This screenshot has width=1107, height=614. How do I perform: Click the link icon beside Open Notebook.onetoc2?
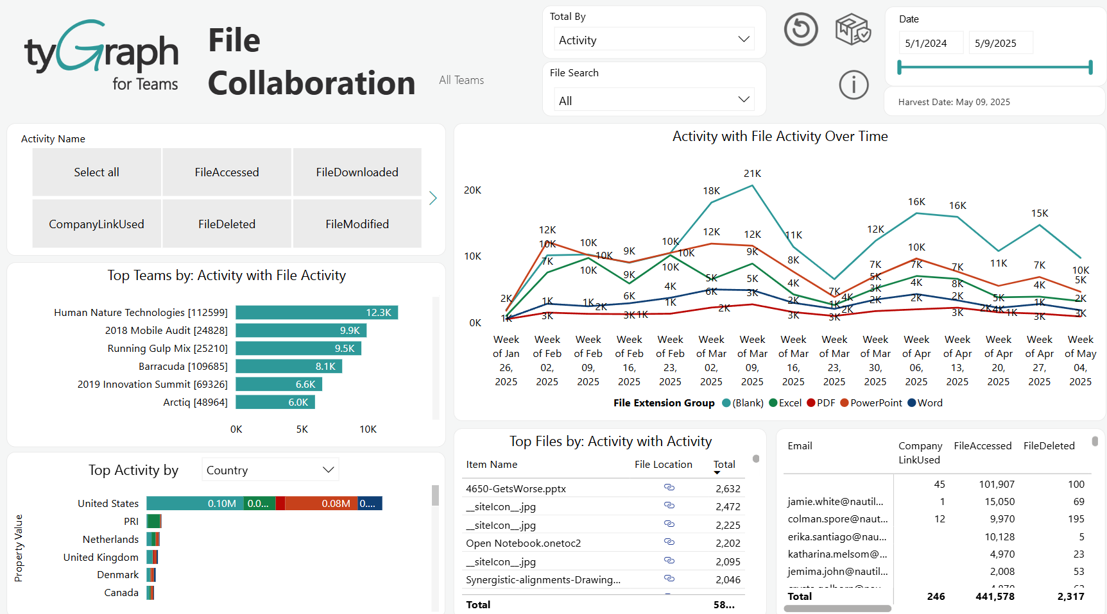669,543
